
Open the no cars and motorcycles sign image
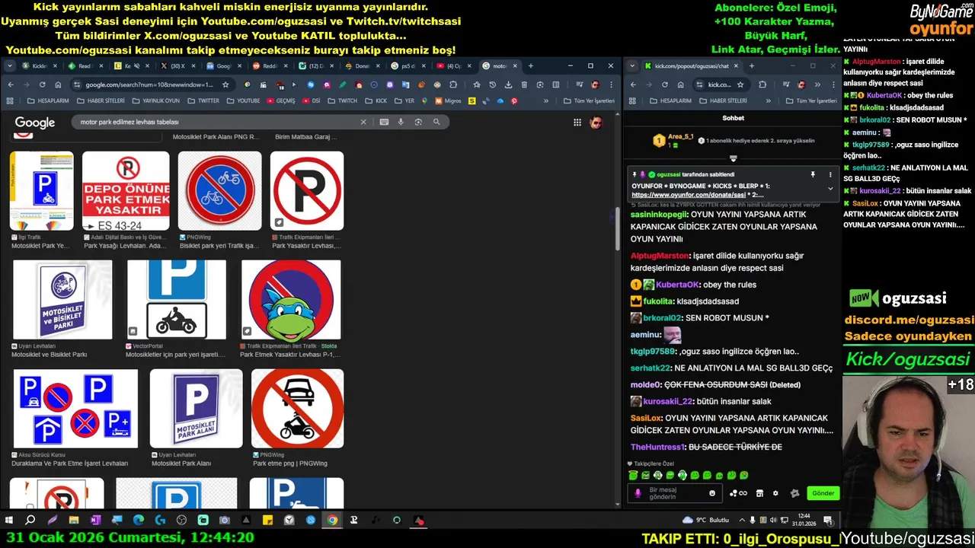pyautogui.click(x=298, y=409)
